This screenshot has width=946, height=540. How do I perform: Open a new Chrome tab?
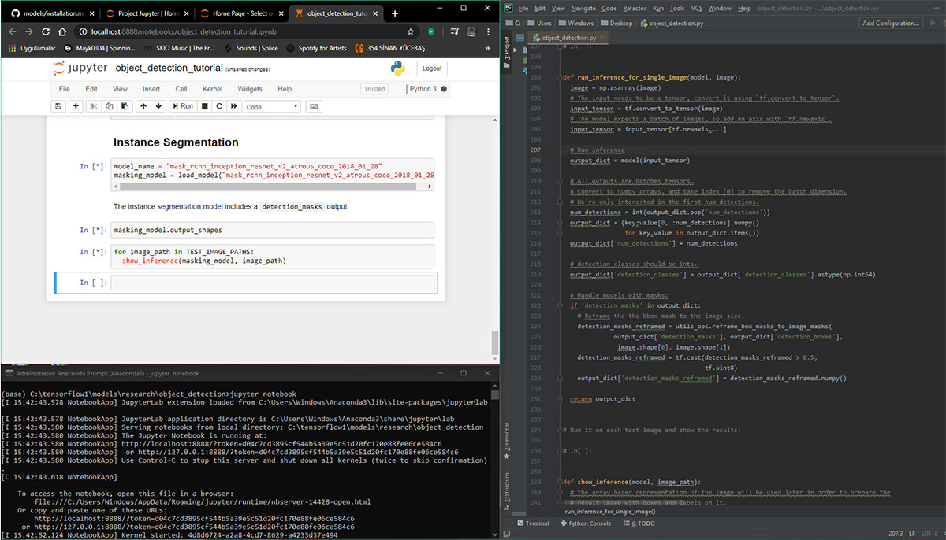coord(395,13)
